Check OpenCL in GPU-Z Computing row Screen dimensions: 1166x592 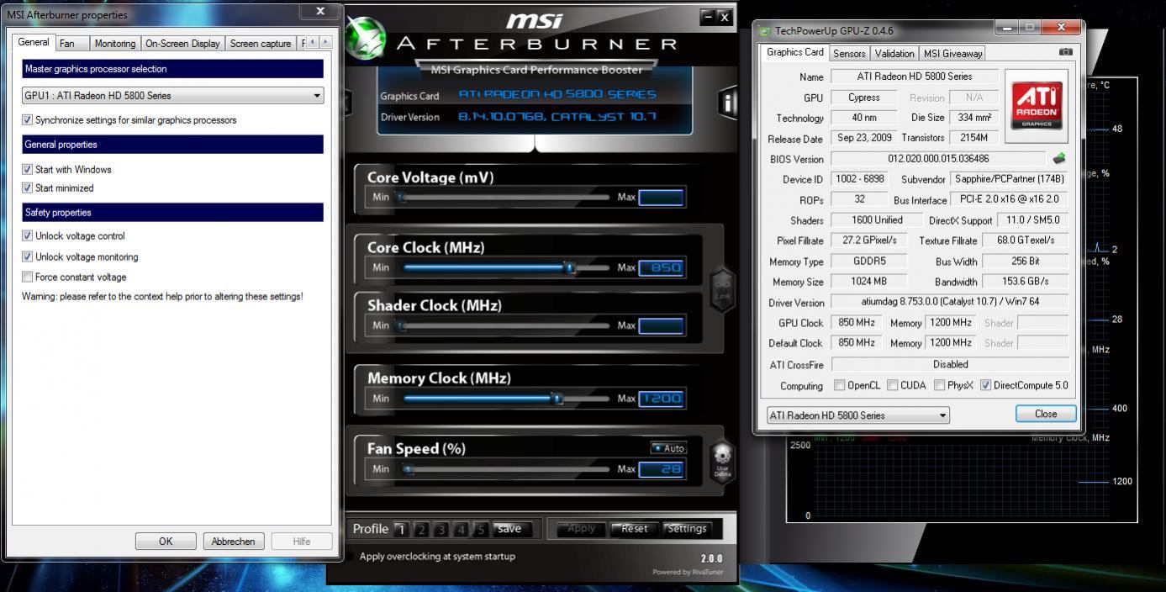click(839, 385)
